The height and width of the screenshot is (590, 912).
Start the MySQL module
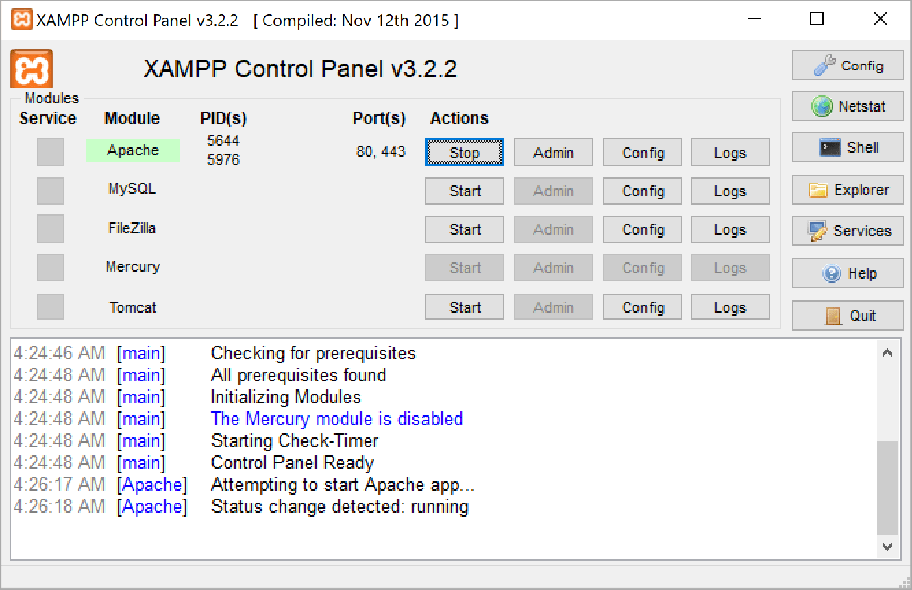(465, 191)
